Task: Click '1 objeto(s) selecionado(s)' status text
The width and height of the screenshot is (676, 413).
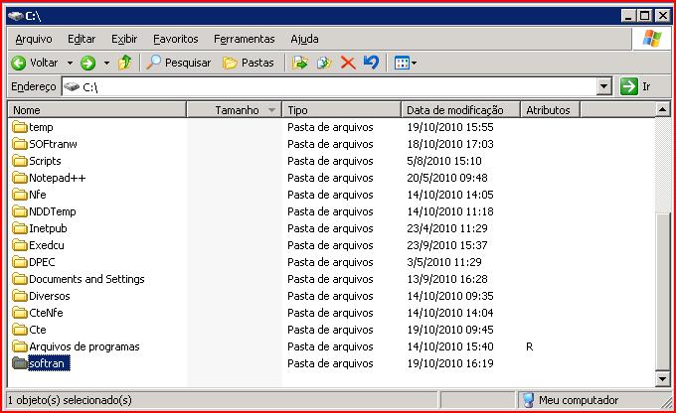Action: 70,400
